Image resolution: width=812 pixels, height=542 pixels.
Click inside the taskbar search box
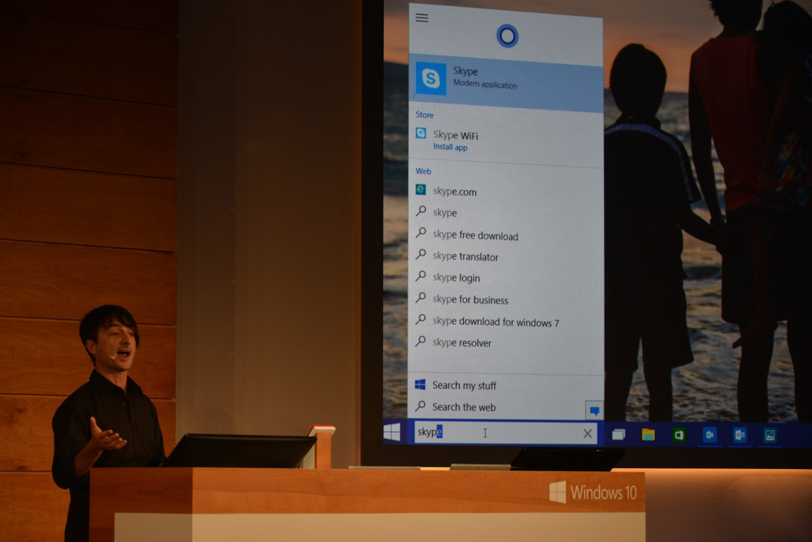pos(504,433)
